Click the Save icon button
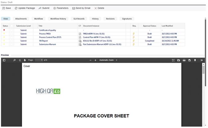Viewport: 208px width, 128px height. 6,8
